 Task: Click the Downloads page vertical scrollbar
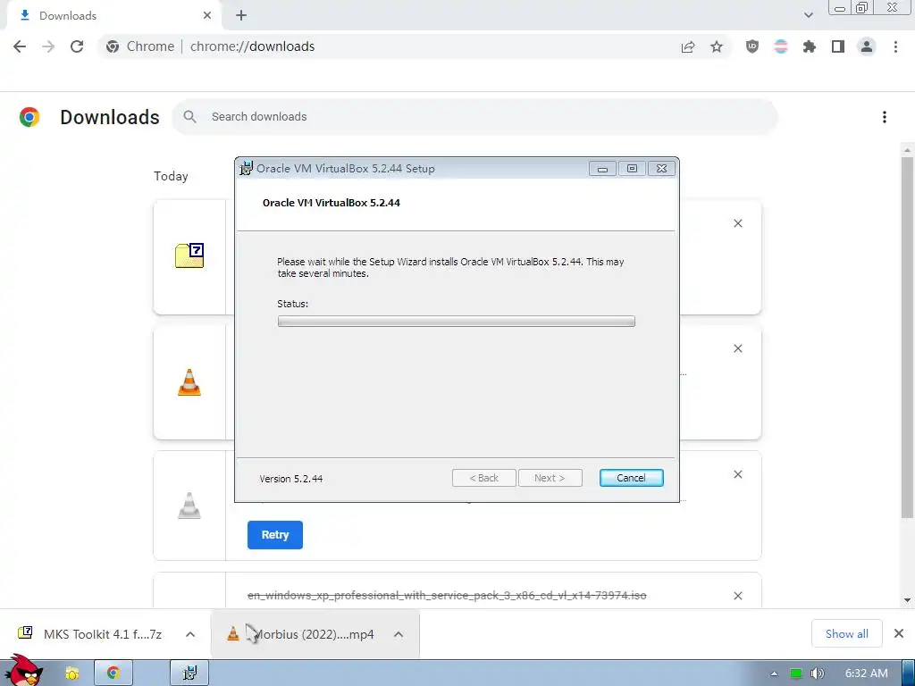[907, 337]
